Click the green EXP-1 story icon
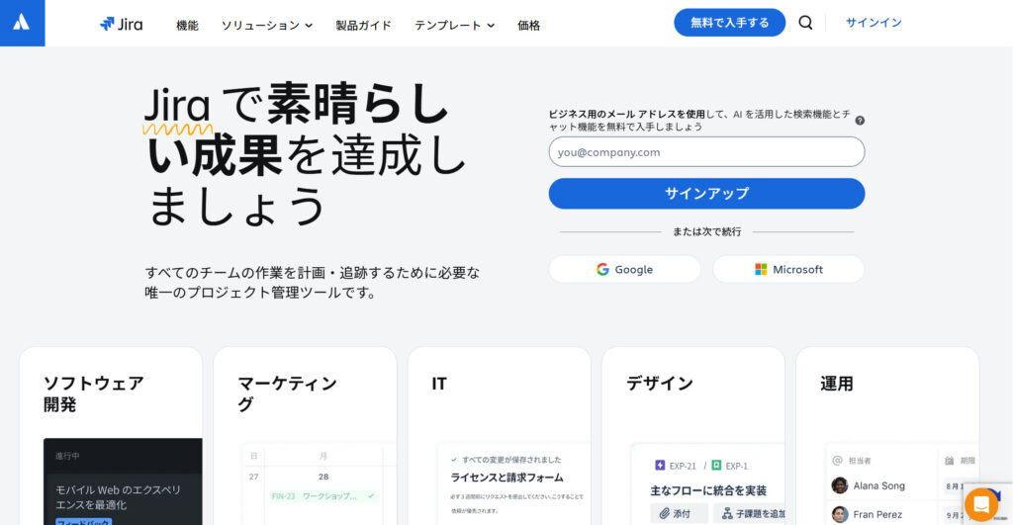 pyautogui.click(x=717, y=466)
